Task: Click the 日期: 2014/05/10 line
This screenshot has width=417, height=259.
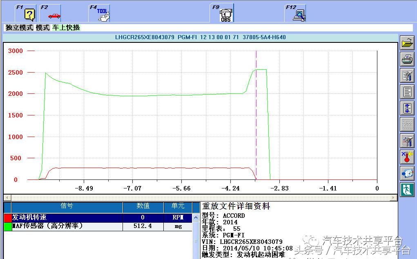Action: (248, 248)
